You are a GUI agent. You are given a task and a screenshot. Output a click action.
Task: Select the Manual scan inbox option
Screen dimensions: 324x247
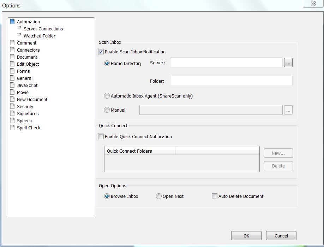[x=107, y=110]
